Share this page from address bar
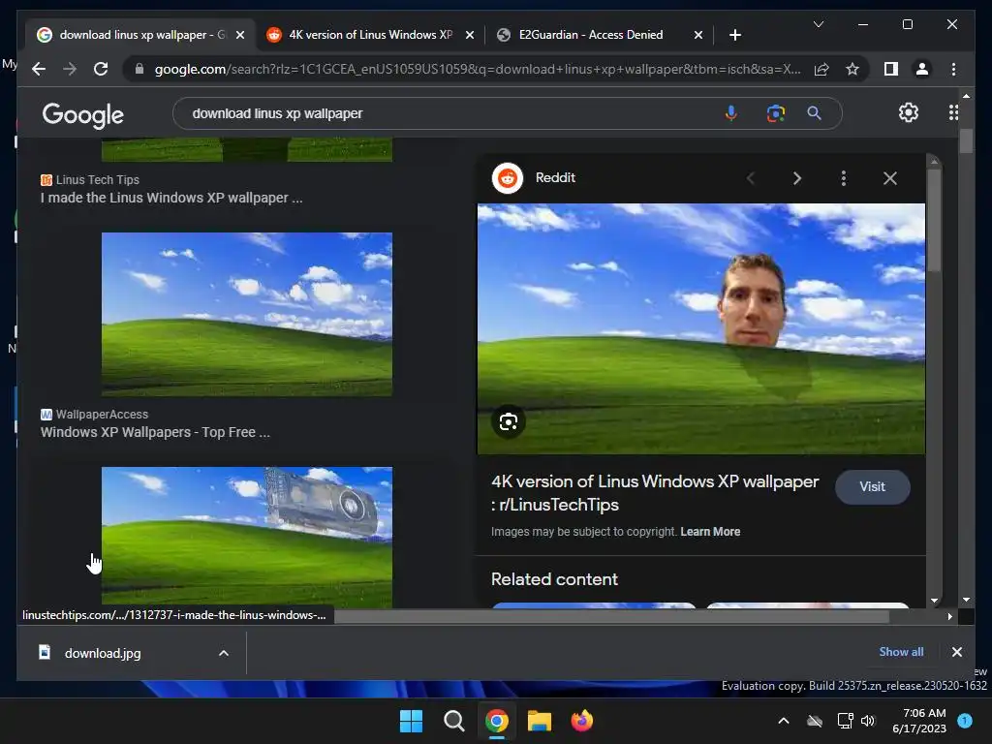Viewport: 992px width, 744px height. point(821,69)
